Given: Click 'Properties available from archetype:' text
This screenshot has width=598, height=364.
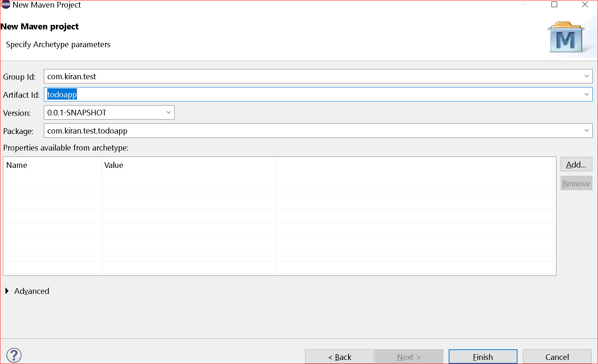Looking at the screenshot, I should click(66, 148).
